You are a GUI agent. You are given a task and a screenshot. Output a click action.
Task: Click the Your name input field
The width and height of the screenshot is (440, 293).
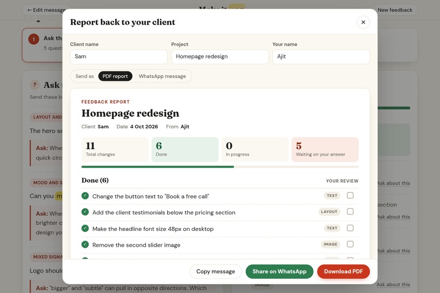321,57
